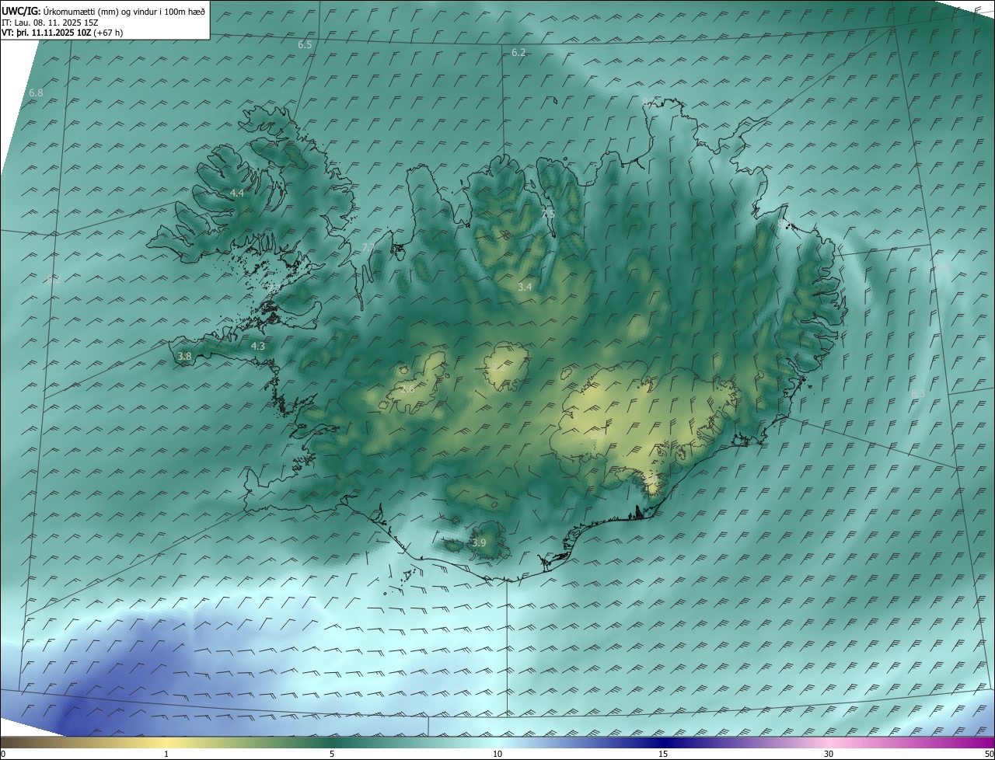Click the brown start of the color bar
Viewport: 995px width, 760px height.
pyautogui.click(x=12, y=742)
